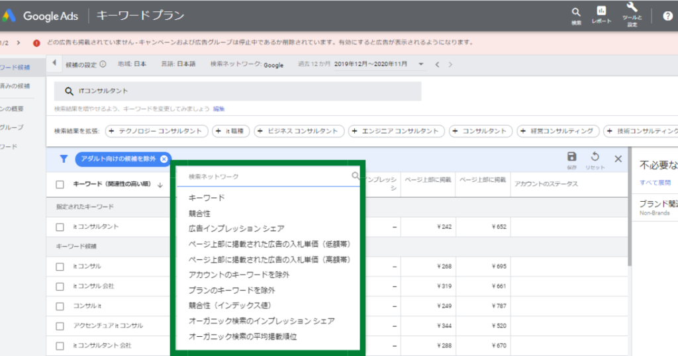678x356 pixels.
Task: Open the help question mark icon
Action: coord(667,17)
